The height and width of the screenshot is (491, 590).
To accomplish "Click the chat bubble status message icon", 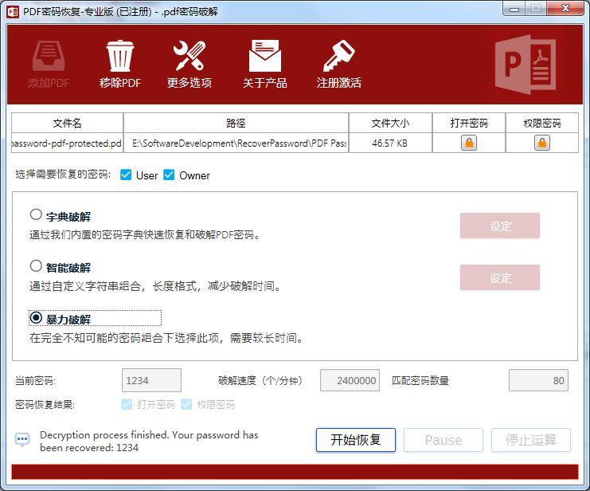I will point(22,440).
